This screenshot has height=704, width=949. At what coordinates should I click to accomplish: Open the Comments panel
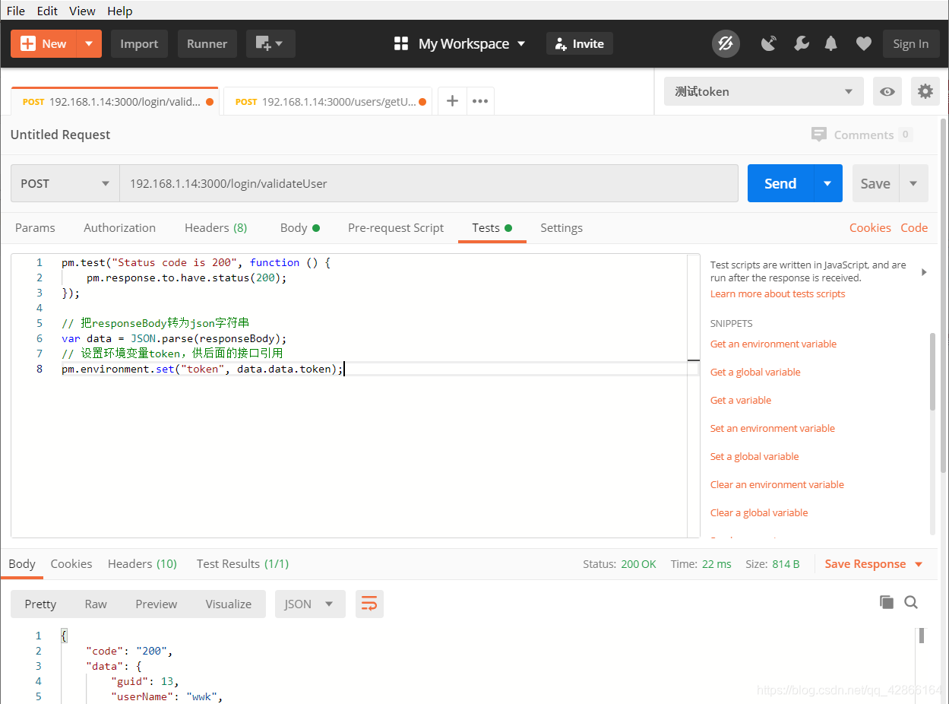[862, 135]
